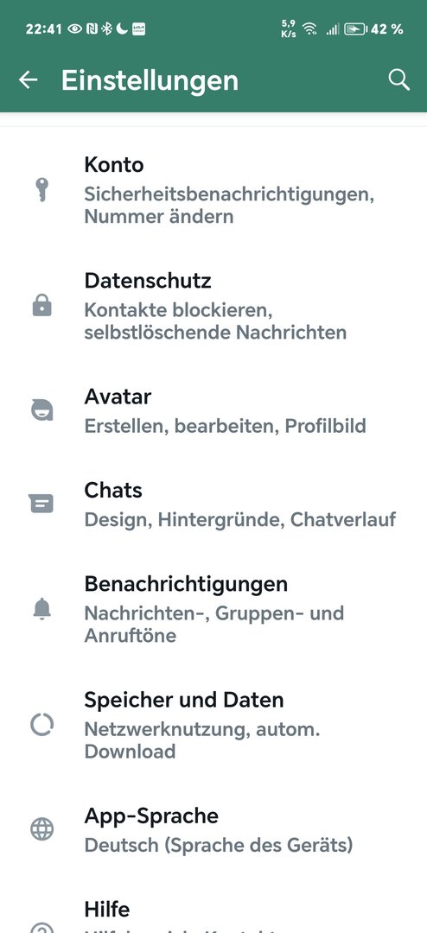Screen dimensions: 427x933
Task: Tap the globe icon for App-Sprache
Action: click(41, 828)
